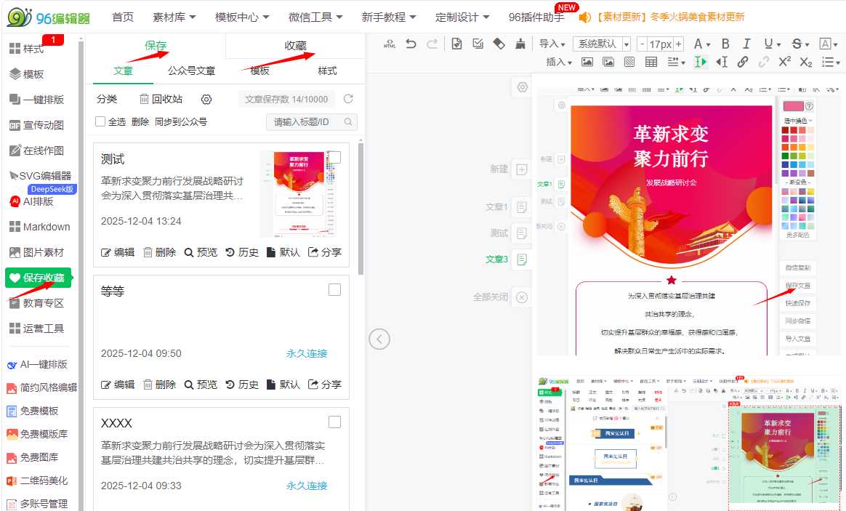This screenshot has height=511, width=846.
Task: Select the XXXX article checkbox
Action: click(334, 422)
